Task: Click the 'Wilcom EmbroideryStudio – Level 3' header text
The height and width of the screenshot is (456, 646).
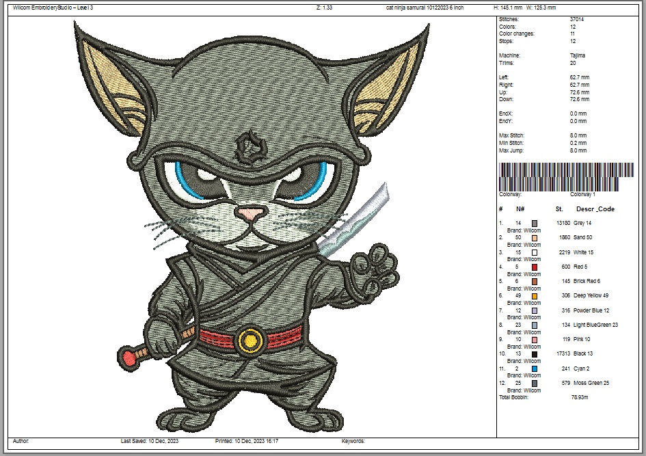Action: point(53,8)
